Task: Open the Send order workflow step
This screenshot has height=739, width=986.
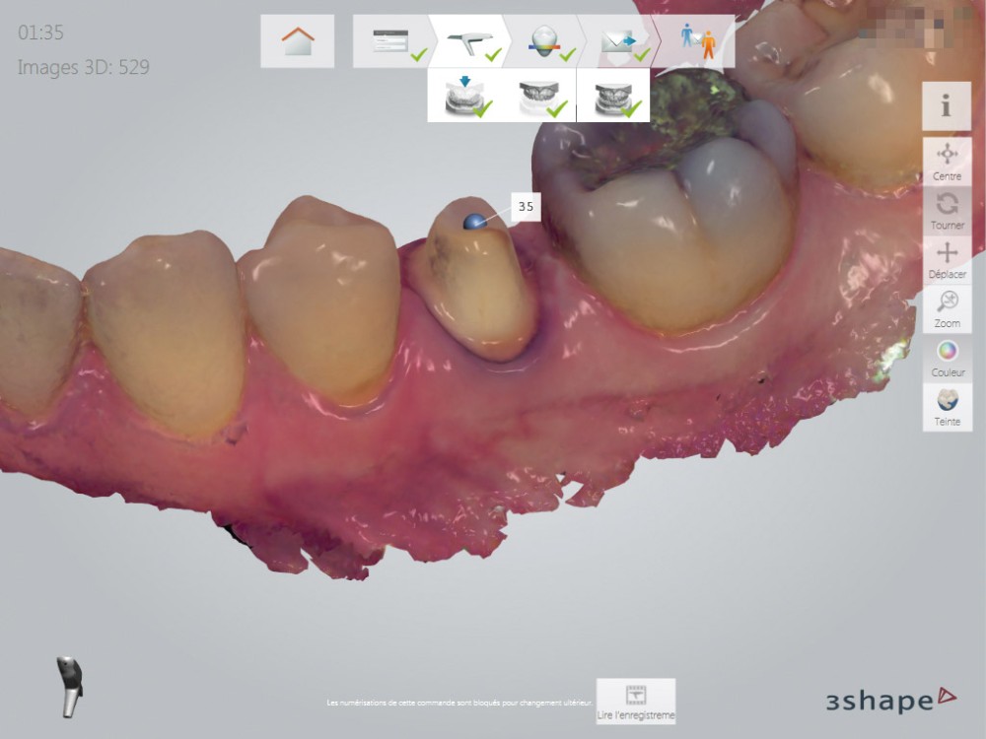Action: point(617,41)
